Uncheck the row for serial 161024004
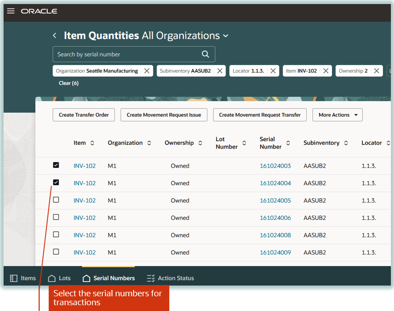 point(56,182)
